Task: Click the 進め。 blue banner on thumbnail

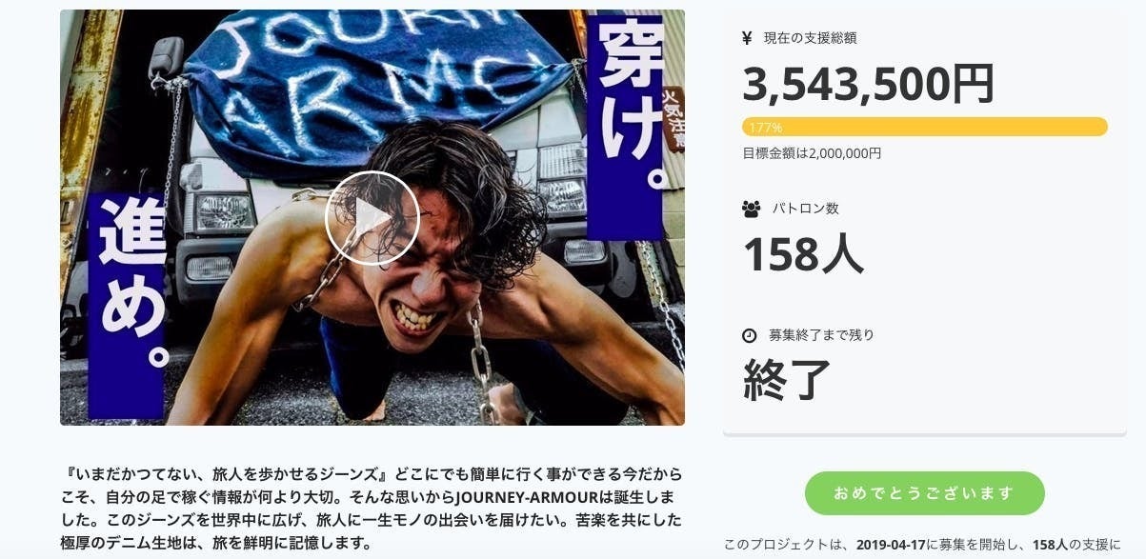Action: (128, 305)
